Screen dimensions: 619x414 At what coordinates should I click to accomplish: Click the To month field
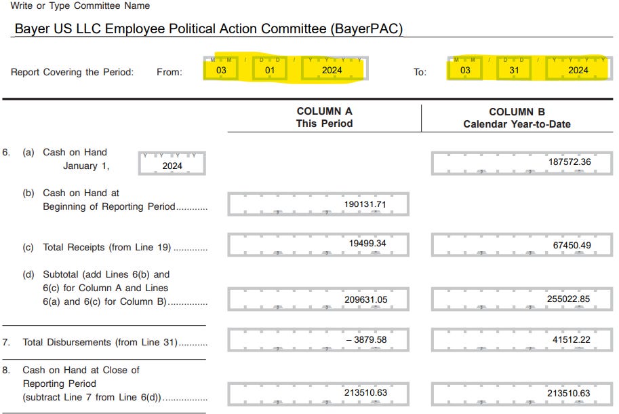[x=465, y=70]
